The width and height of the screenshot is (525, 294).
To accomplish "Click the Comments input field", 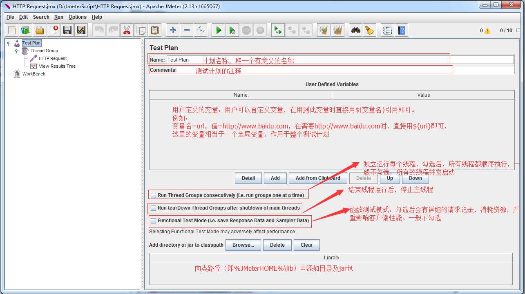I will [346, 70].
